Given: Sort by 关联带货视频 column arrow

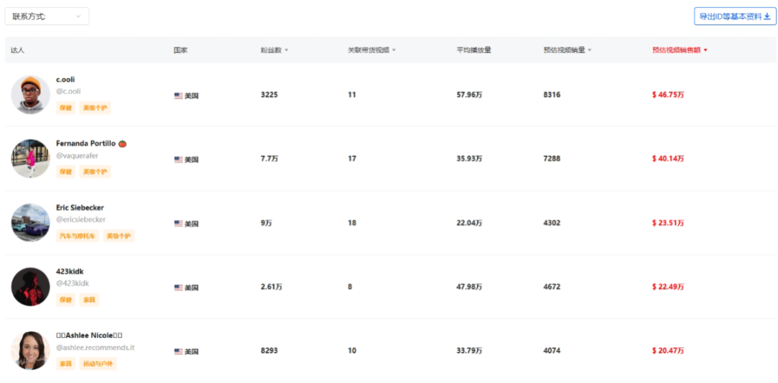Looking at the screenshot, I should (393, 50).
